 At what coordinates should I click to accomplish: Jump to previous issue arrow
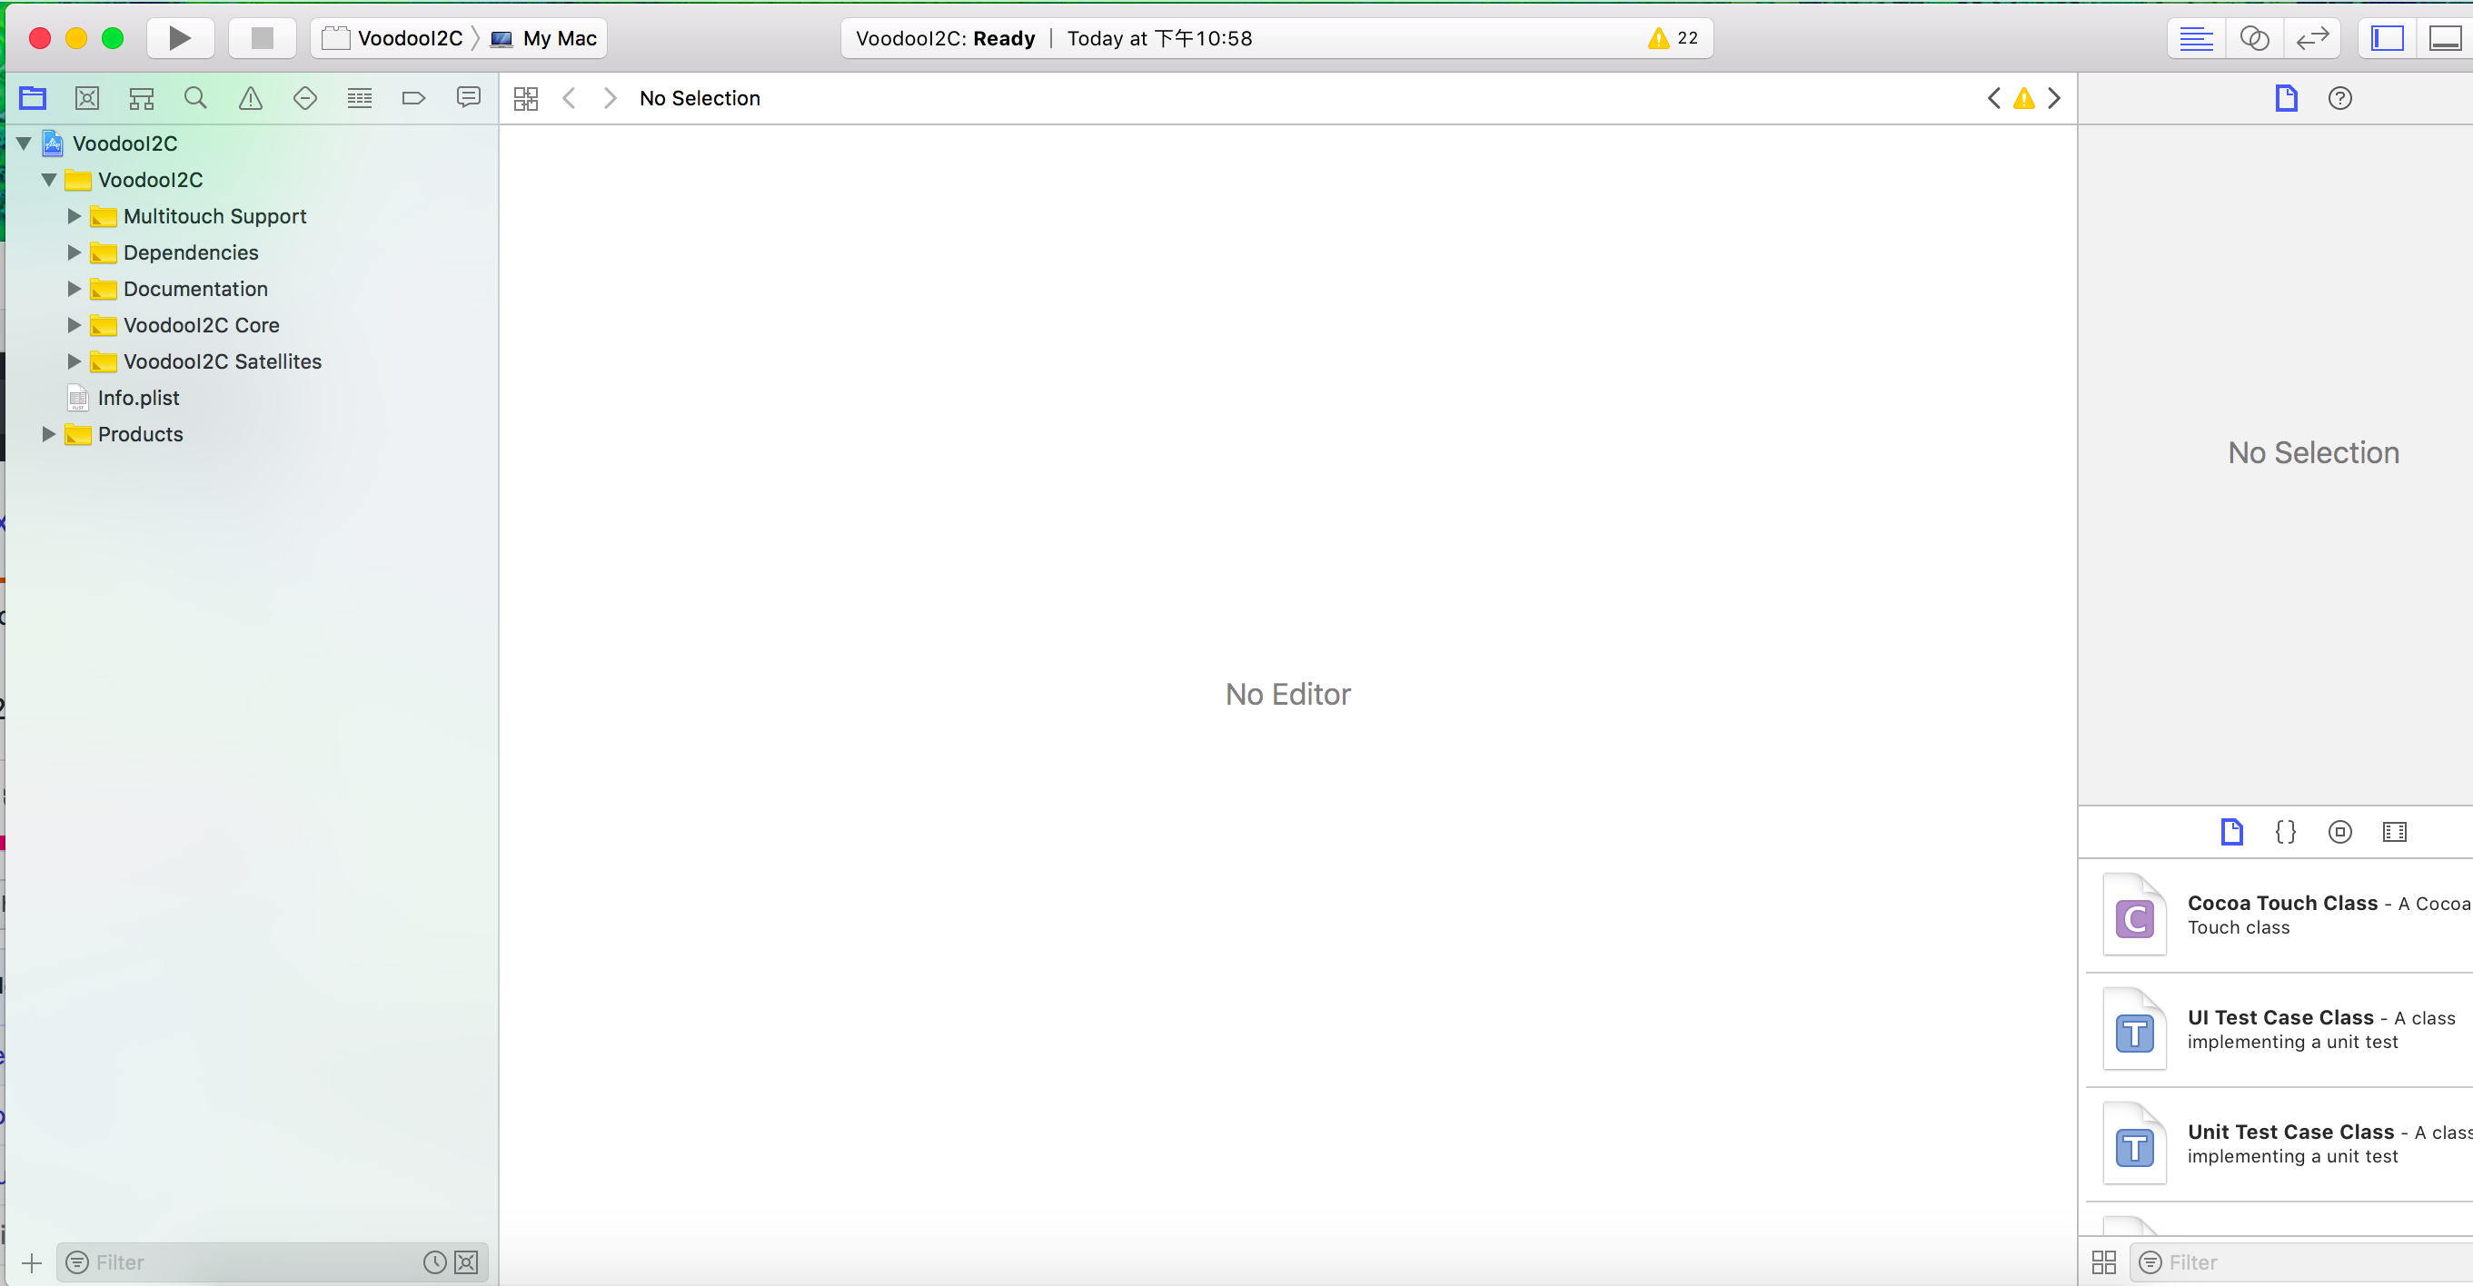click(x=1994, y=98)
